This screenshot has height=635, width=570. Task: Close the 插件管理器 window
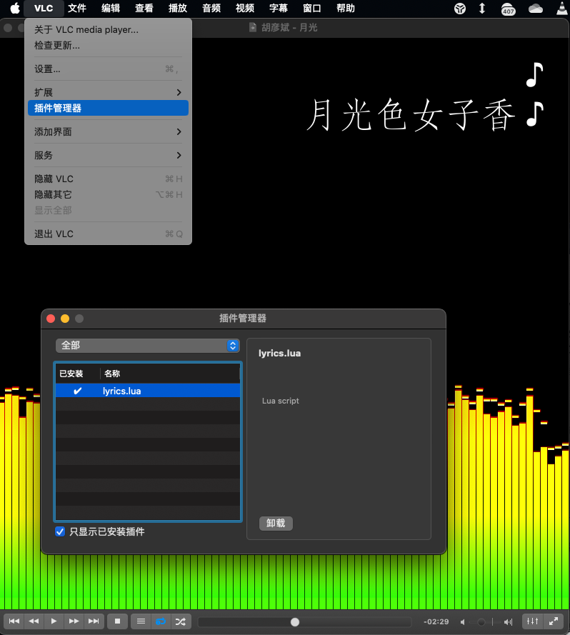tap(51, 319)
